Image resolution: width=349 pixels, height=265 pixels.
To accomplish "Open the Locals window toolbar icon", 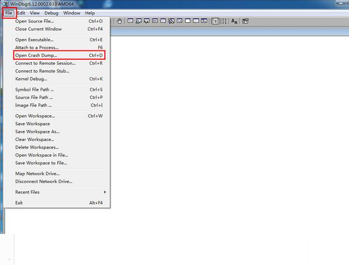I will point(146,21).
